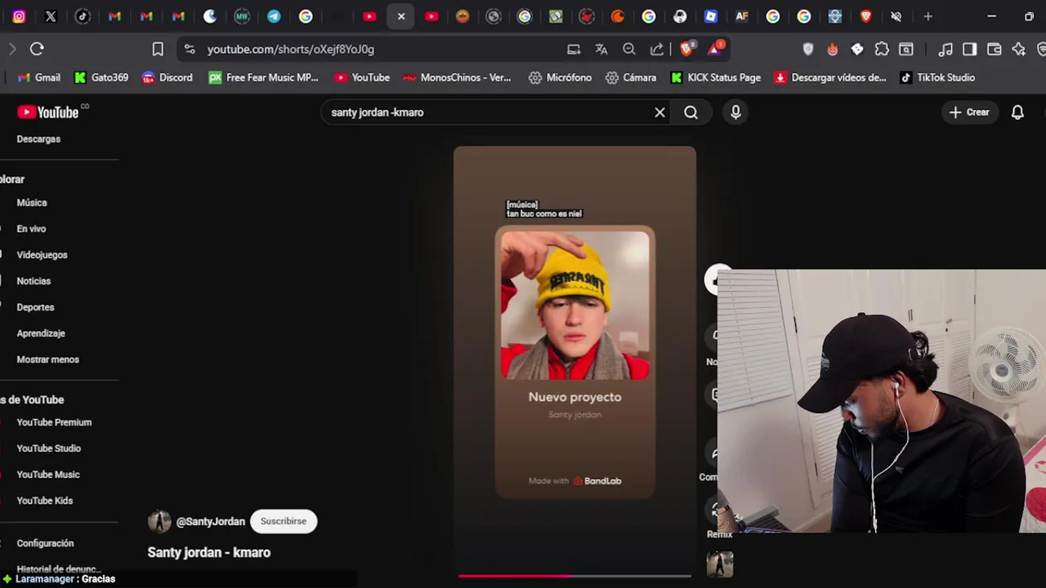Open Música in sidebar
The height and width of the screenshot is (588, 1046).
(x=32, y=203)
